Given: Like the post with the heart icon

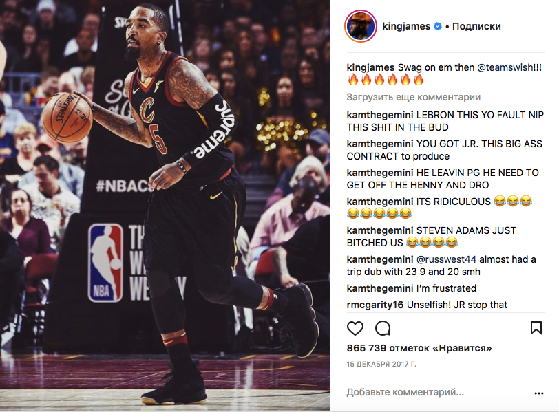Looking at the screenshot, I should [355, 328].
